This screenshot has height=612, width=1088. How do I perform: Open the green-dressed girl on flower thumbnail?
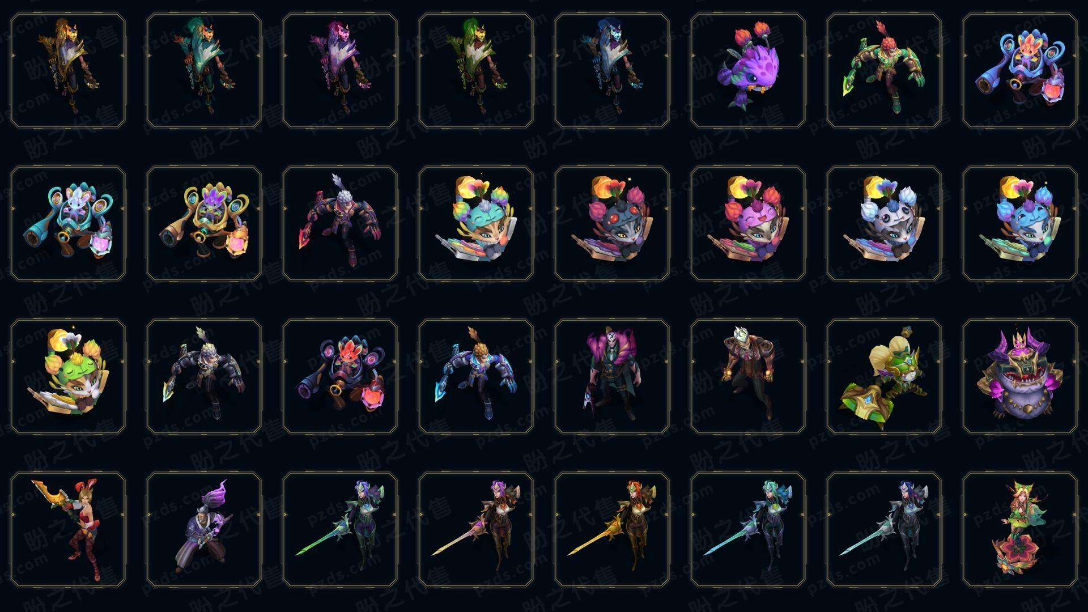click(1020, 529)
